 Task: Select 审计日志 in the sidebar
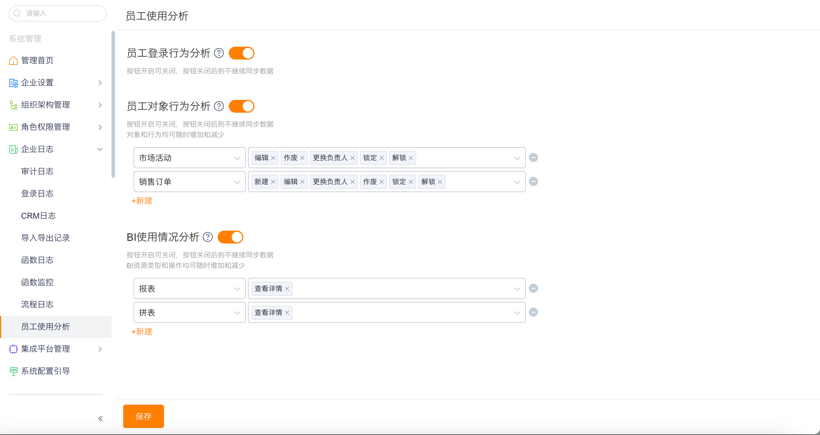click(38, 171)
